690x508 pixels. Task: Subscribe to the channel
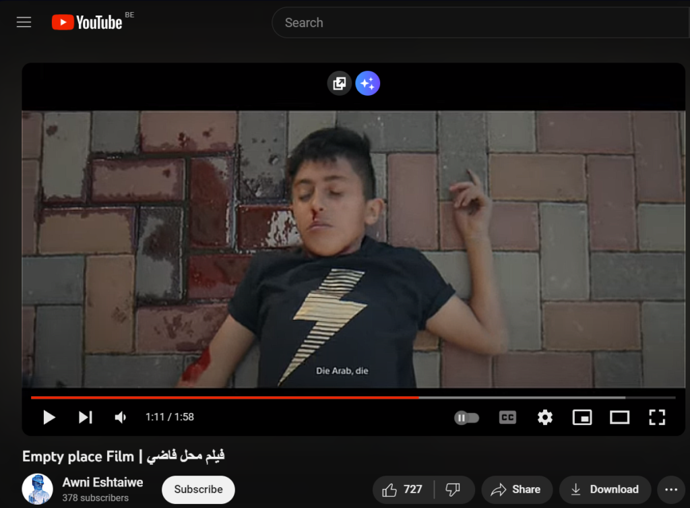(x=198, y=490)
